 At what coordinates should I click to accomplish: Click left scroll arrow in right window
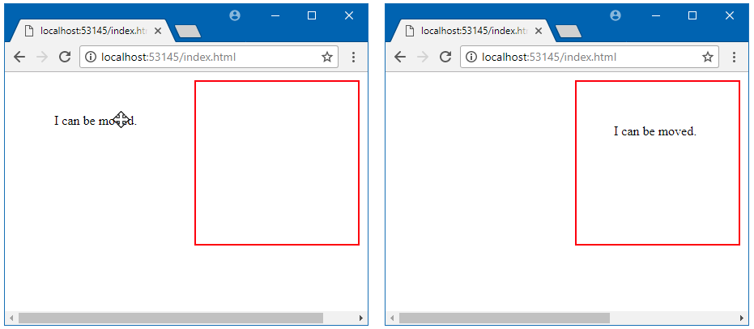(x=392, y=318)
